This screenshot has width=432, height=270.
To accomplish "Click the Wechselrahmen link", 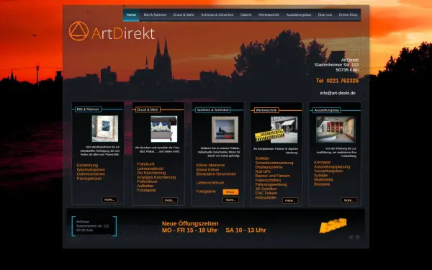I will point(91,170).
